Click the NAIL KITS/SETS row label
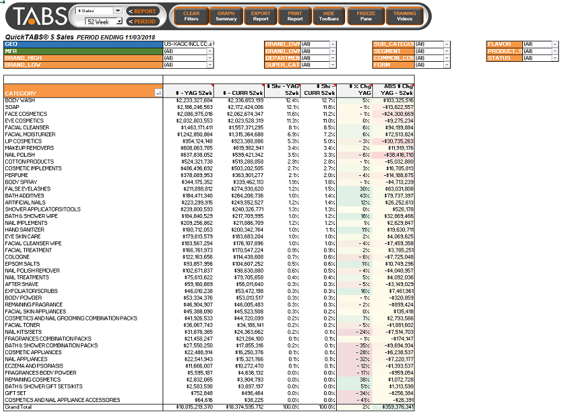Image resolution: width=574 pixels, height=416 pixels. point(24,333)
